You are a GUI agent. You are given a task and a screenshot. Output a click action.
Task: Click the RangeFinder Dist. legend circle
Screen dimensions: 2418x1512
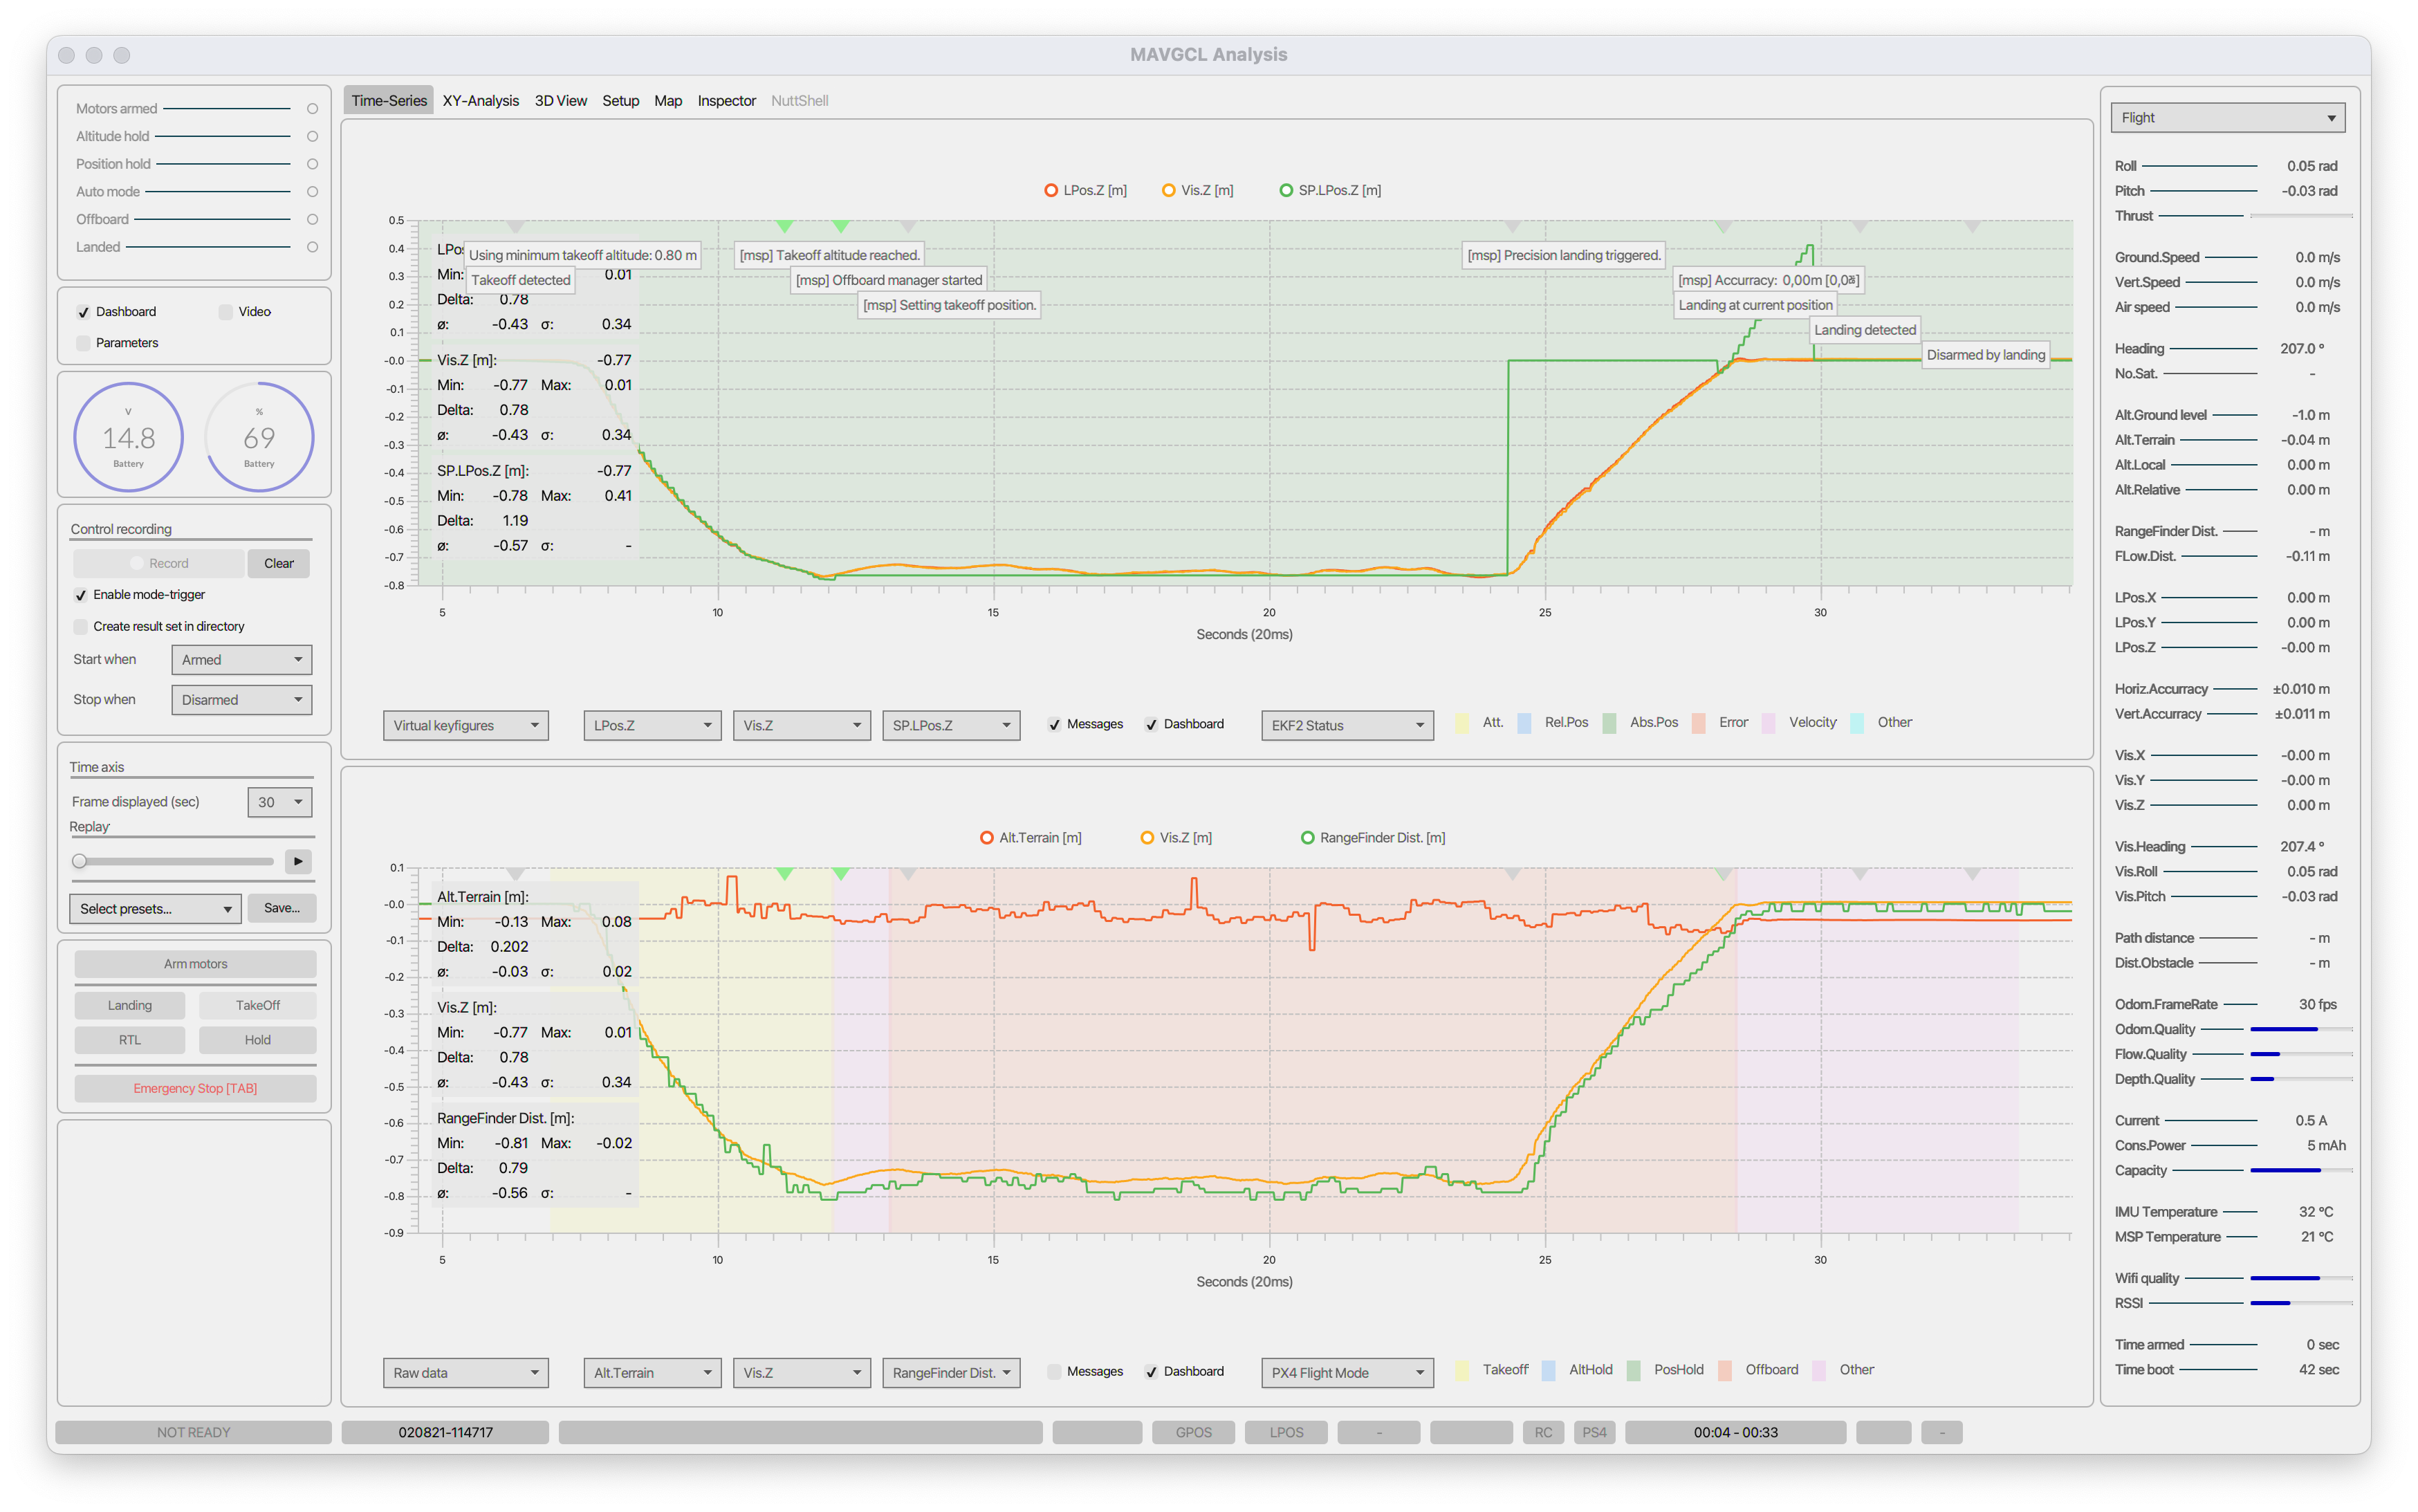coord(1307,838)
